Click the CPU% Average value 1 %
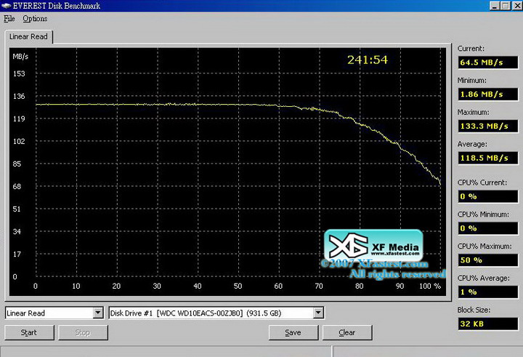Viewport: 523px width, 357px height. 488,292
